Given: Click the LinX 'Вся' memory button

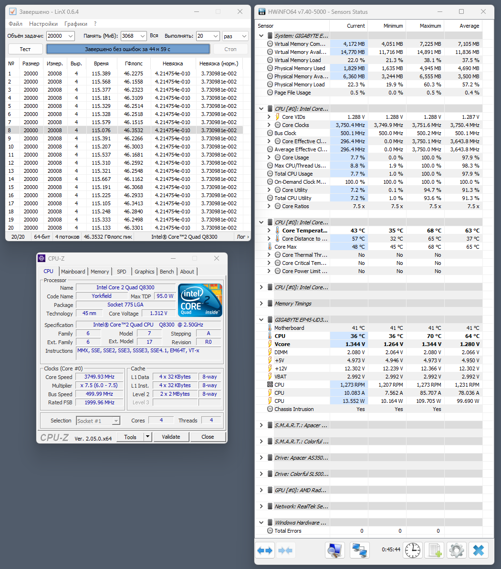Looking at the screenshot, I should tap(154, 35).
